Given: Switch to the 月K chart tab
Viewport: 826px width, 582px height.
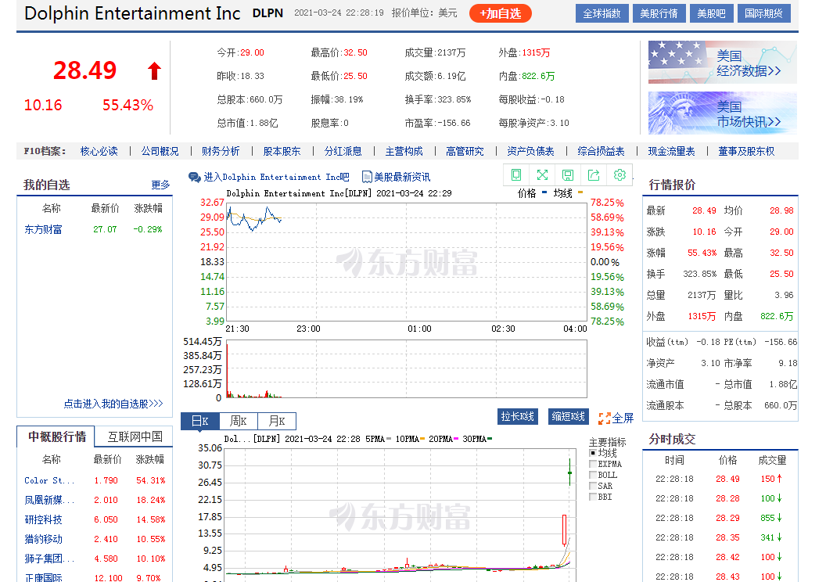Looking at the screenshot, I should click(277, 421).
